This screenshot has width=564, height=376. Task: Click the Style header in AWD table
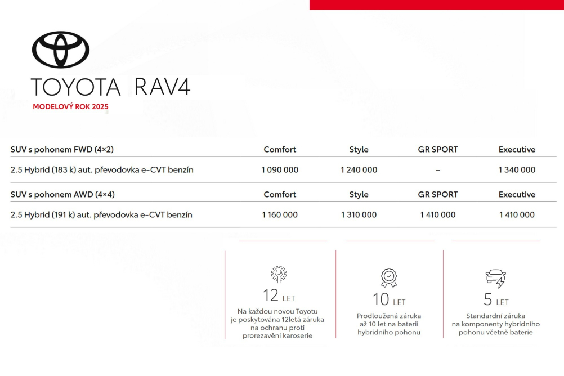click(x=359, y=195)
